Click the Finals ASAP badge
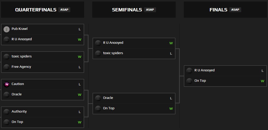The image size is (268, 130). click(235, 10)
